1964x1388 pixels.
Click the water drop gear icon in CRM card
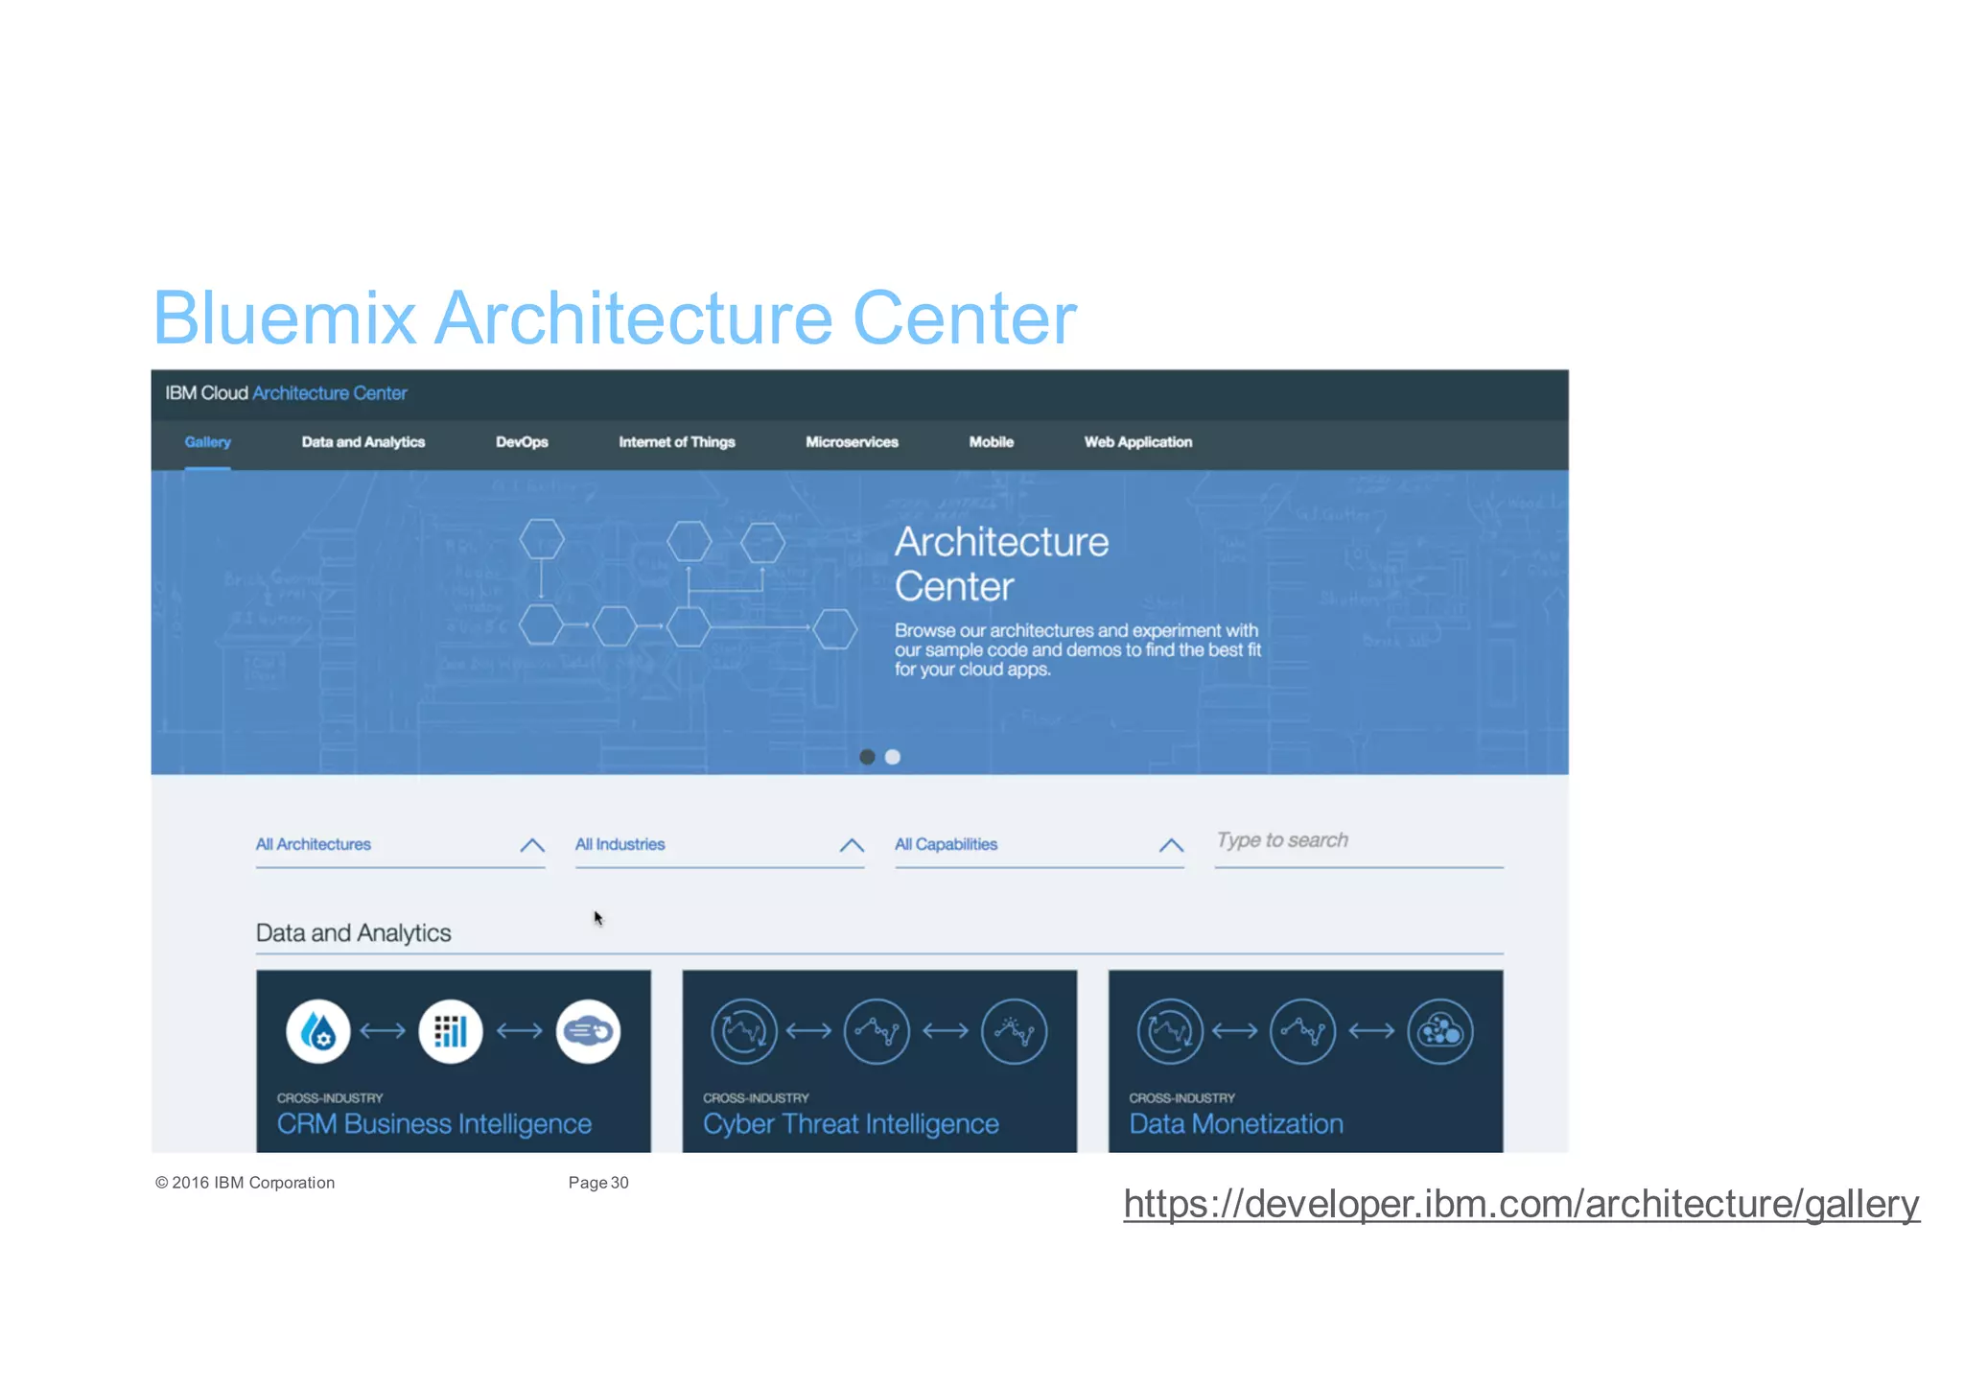tap(318, 1032)
